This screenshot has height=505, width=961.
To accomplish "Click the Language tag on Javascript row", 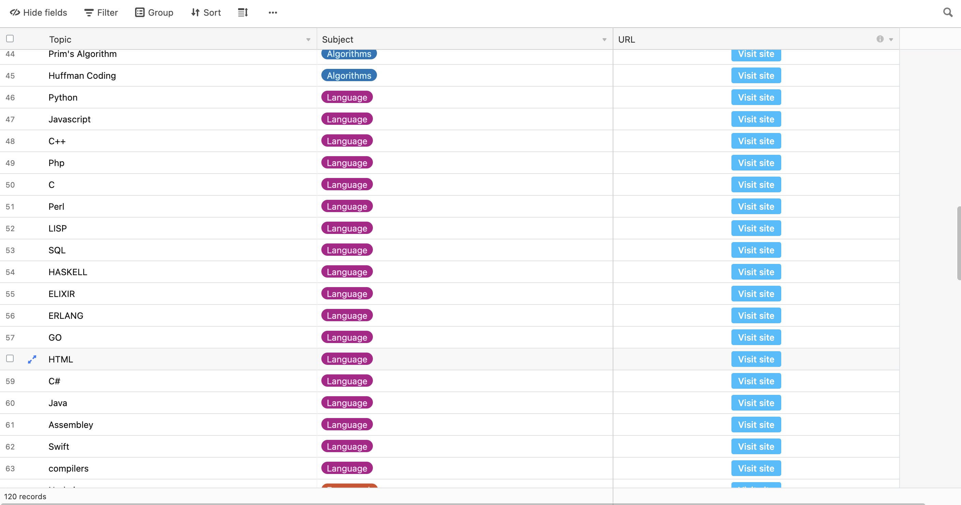I will pos(347,119).
